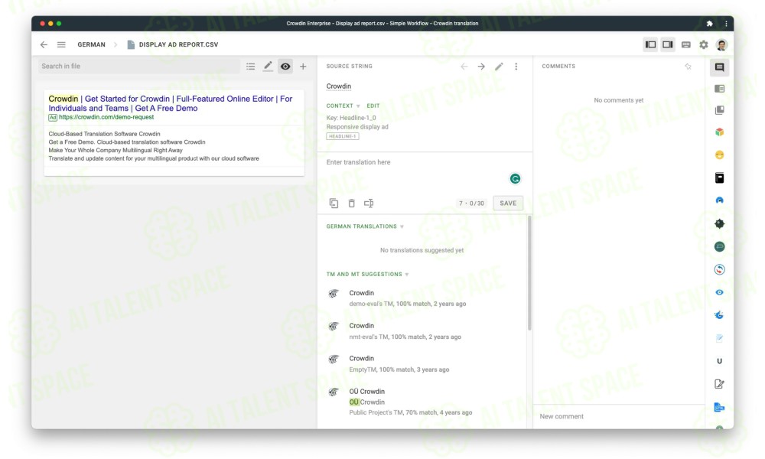Image resolution: width=765 pixels, height=459 pixels.
Task: Toggle the right sidebar panel layout
Action: point(667,44)
